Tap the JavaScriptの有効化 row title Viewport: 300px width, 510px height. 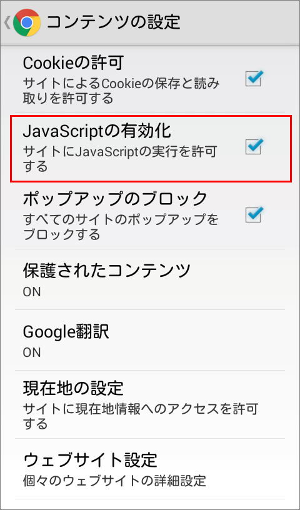coord(96,131)
